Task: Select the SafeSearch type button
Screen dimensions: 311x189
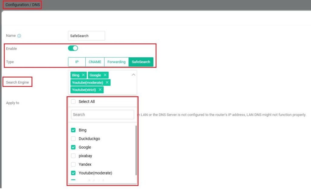Action: (141, 62)
